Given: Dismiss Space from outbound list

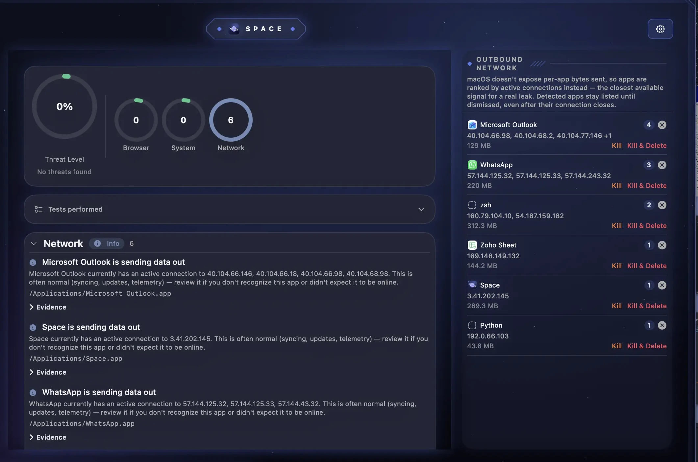Looking at the screenshot, I should pyautogui.click(x=662, y=285).
